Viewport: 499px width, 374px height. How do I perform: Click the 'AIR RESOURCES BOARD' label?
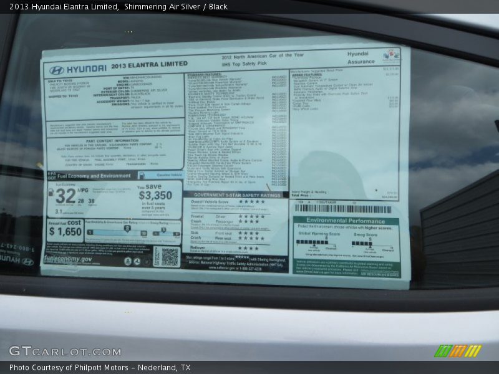pyautogui.click(x=379, y=274)
